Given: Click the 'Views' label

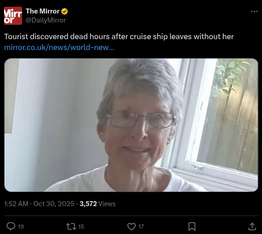Looking at the screenshot, I should 107,204.
